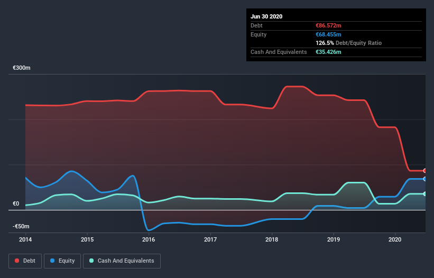Image resolution: width=434 pixels, height=278 pixels.
Task: Click Cash And Equivalents label in tooltip
Action: [x=279, y=52]
